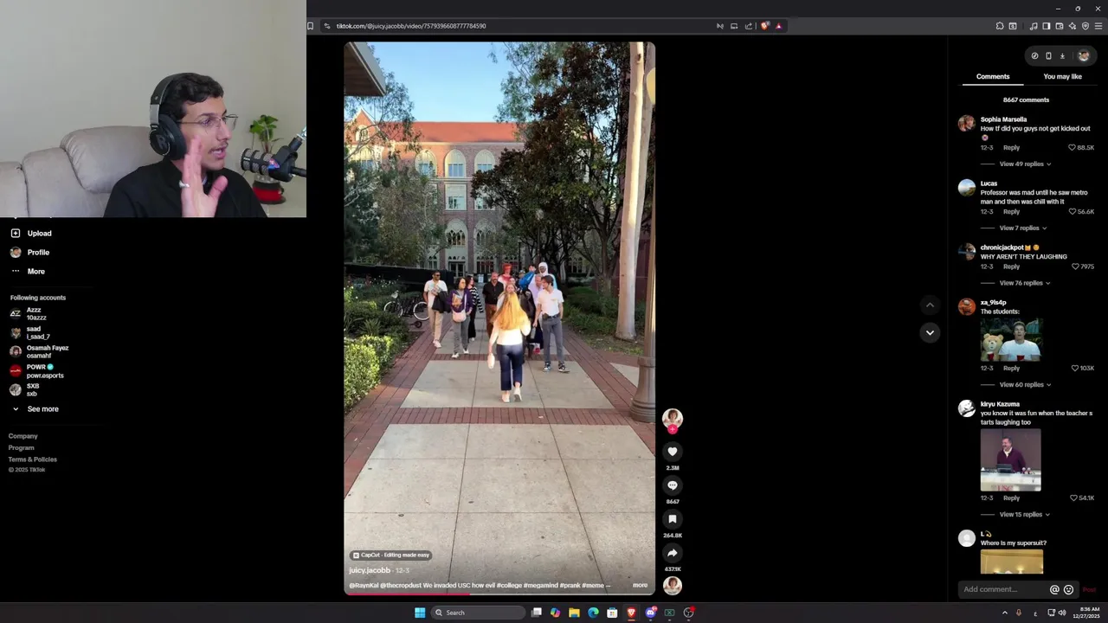This screenshot has height=623, width=1108.
Task: Go to next video with down arrow
Action: (930, 332)
